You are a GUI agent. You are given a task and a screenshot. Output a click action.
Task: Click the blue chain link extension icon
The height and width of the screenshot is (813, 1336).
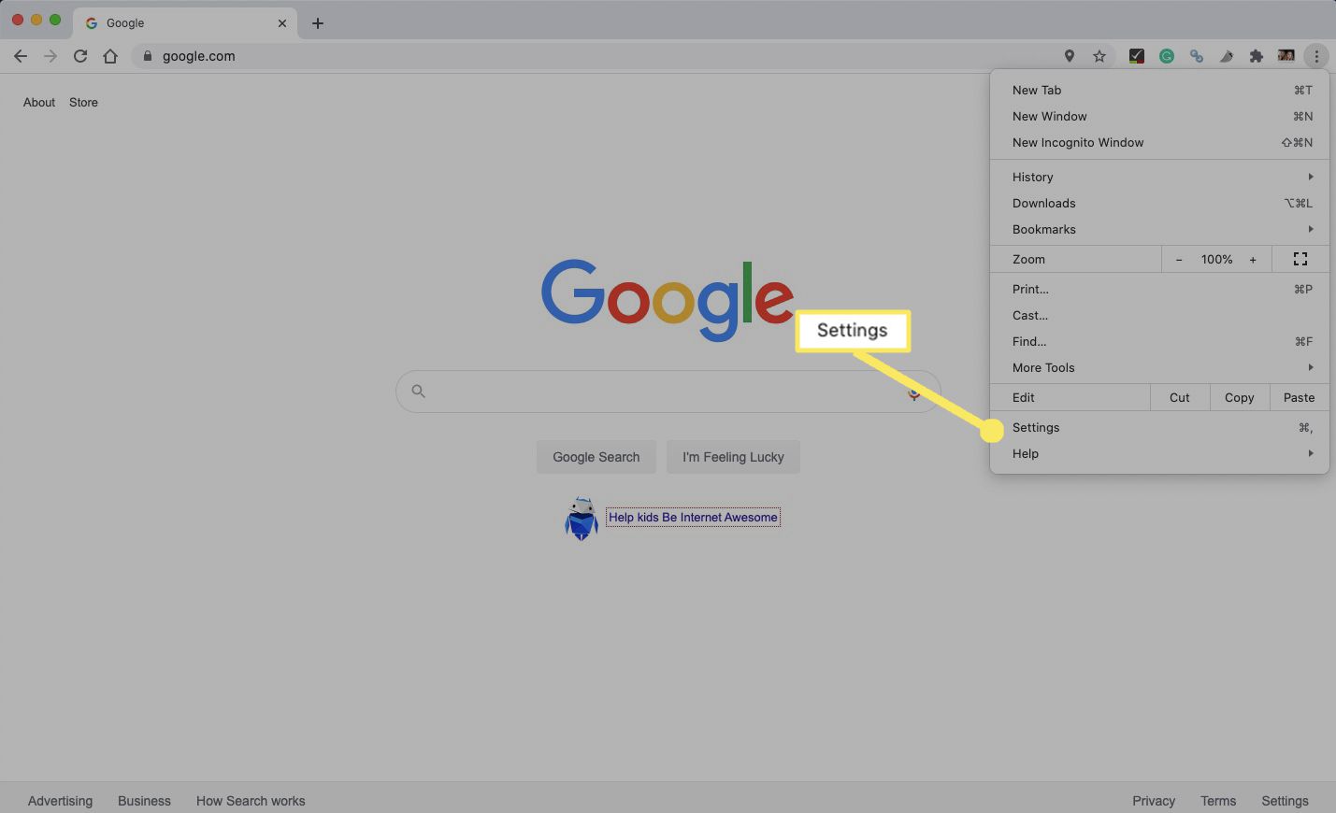pyautogui.click(x=1197, y=56)
